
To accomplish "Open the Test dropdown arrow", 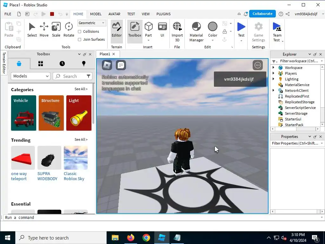I will [x=241, y=41].
